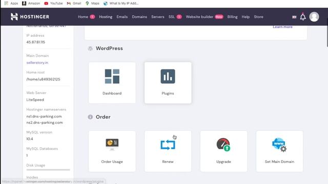Click the Home root label
328x184 pixels.
click(35, 73)
